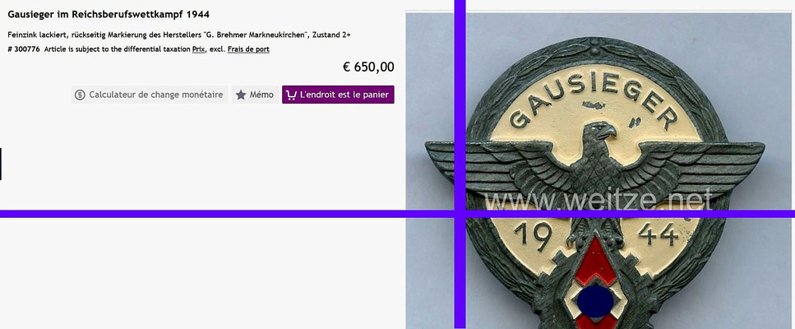Click the € 650,00 price
The width and height of the screenshot is (795, 329).
[368, 67]
